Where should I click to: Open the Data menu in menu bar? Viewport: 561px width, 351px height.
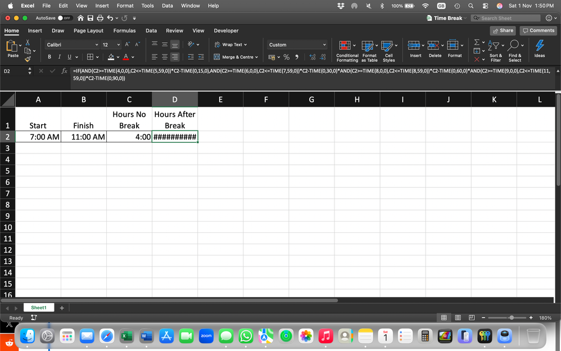tap(167, 6)
